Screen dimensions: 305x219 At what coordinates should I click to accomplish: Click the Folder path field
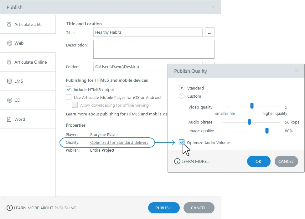click(130, 66)
